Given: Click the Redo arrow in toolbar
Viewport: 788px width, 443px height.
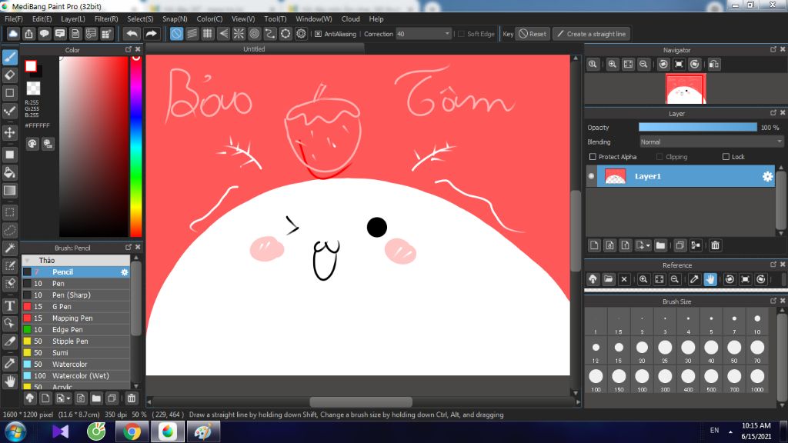Looking at the screenshot, I should 151,34.
